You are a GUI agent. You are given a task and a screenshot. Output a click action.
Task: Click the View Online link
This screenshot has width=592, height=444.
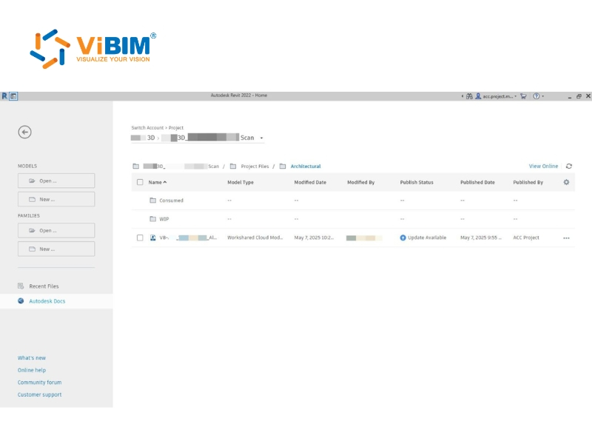pyautogui.click(x=543, y=166)
